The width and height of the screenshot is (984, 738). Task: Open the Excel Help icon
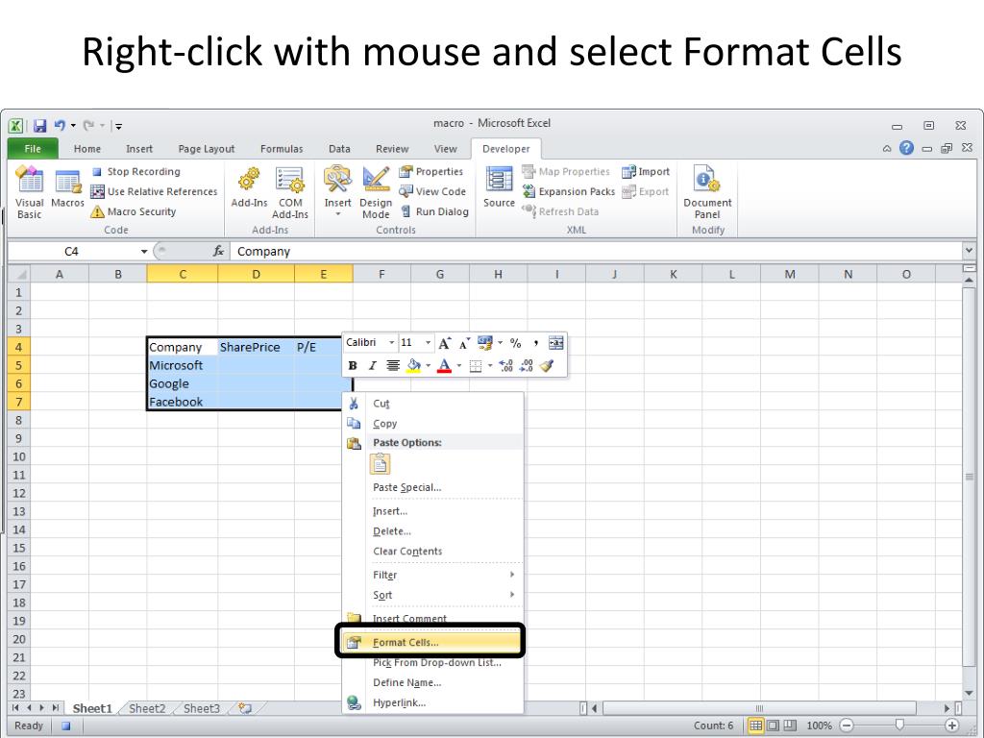coord(906,148)
